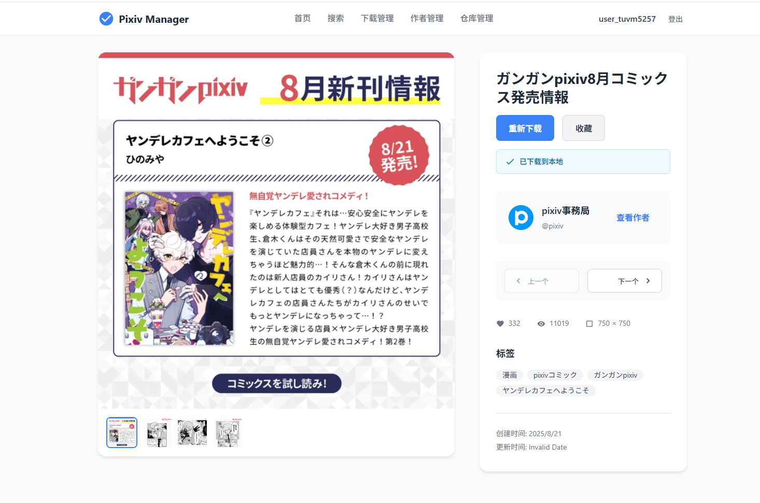760x503 pixels.
Task: Click the 更新时间 Invalid Date text
Action: point(531,447)
